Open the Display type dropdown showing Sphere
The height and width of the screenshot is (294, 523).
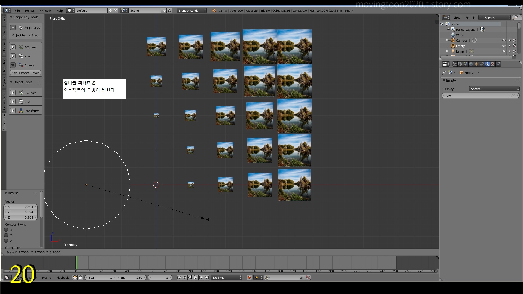tap(494, 89)
